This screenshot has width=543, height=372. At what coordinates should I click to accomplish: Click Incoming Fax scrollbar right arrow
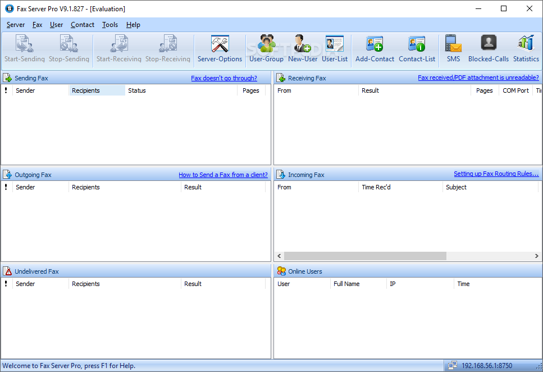pos(536,256)
